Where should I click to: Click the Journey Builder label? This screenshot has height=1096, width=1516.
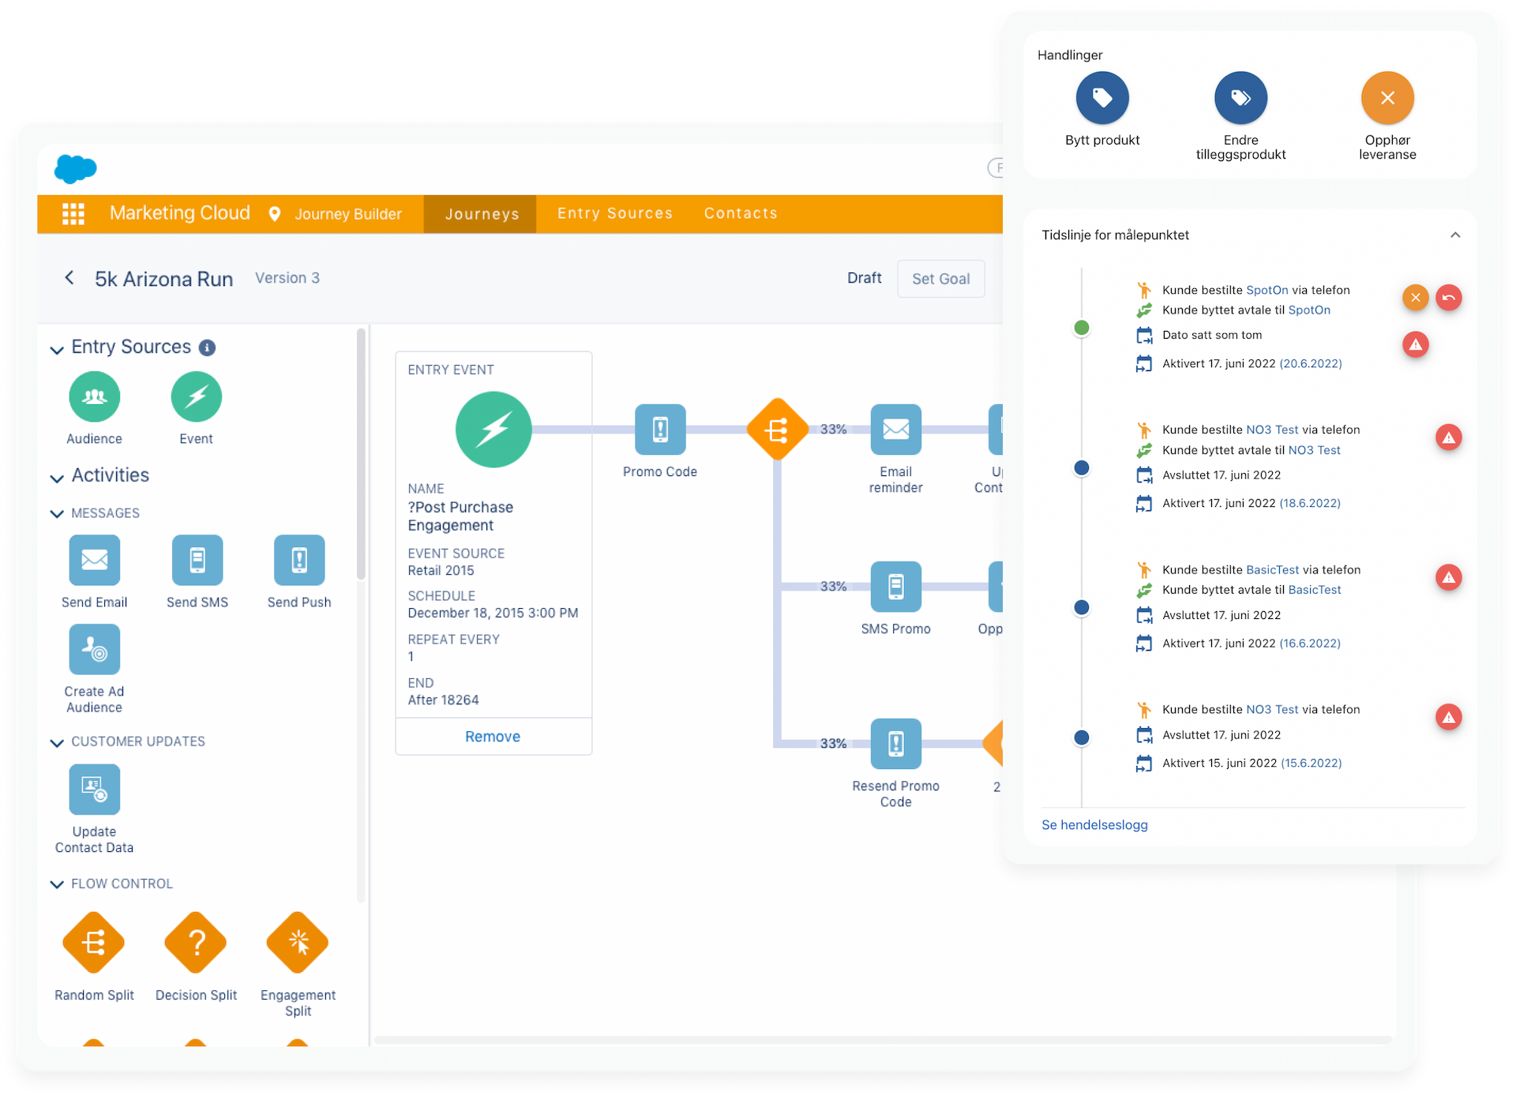[348, 214]
